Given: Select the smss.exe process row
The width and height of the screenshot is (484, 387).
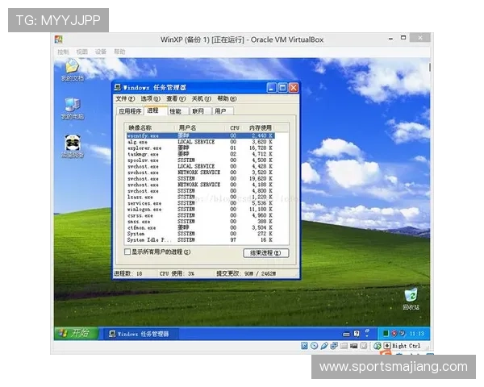Looking at the screenshot, I should [200, 222].
